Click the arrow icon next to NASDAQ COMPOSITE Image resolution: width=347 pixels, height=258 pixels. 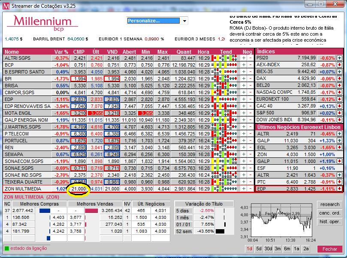point(339,92)
